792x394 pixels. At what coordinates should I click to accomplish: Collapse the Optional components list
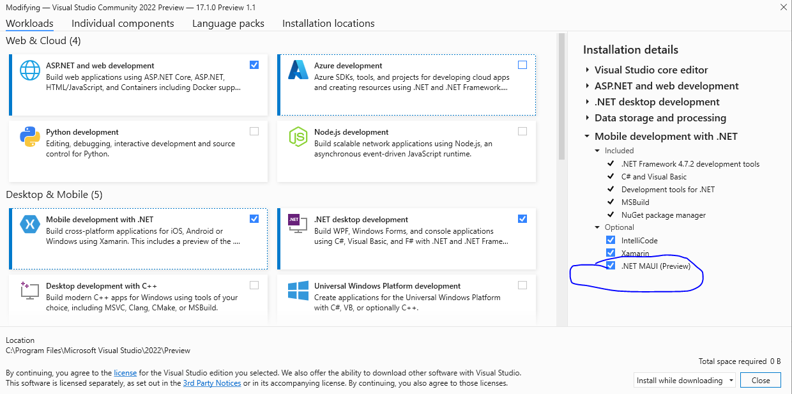(x=598, y=227)
